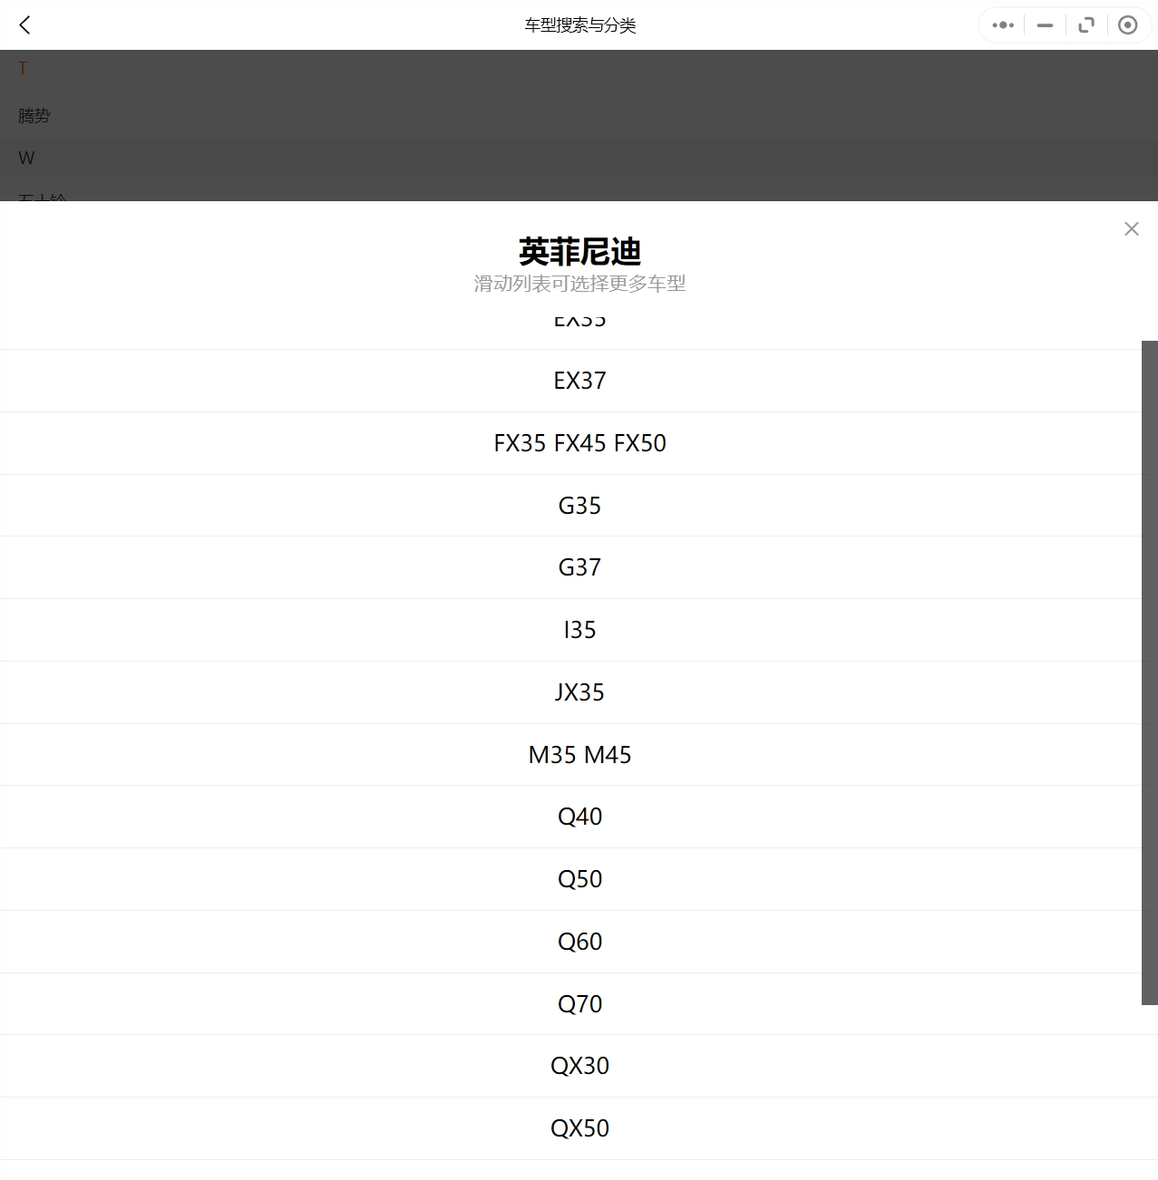Viewport: 1158px width, 1180px height.
Task: Select the QX30 model
Action: coord(579,1066)
